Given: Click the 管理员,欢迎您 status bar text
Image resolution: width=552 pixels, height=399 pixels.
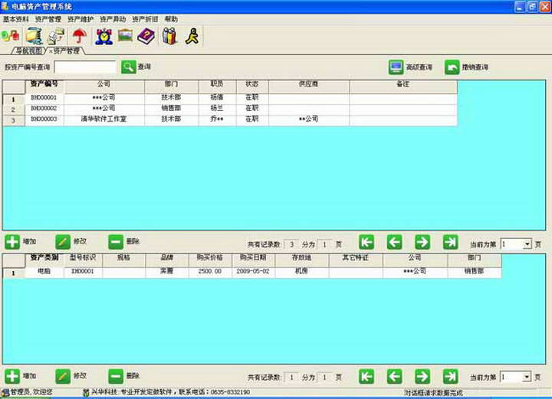Looking at the screenshot, I should (31, 392).
